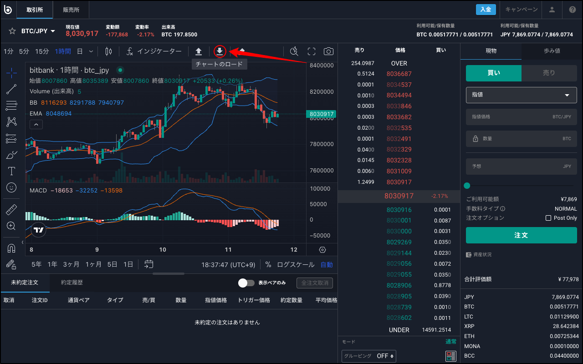
Task: Open the emoji stickers tool
Action: click(11, 187)
